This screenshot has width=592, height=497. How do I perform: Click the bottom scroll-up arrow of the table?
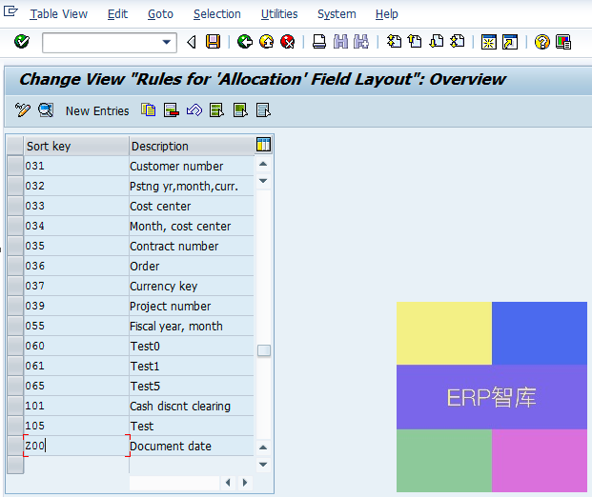point(263,447)
